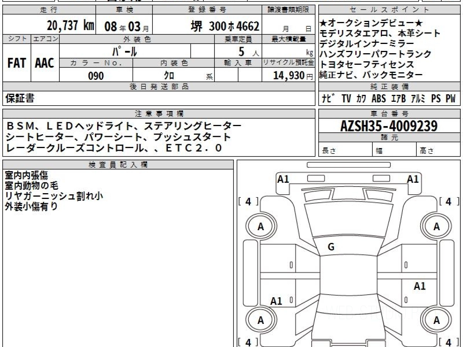This screenshot has width=463, height=347.
Task: Select the カラーNo. label
Action: 96,63
